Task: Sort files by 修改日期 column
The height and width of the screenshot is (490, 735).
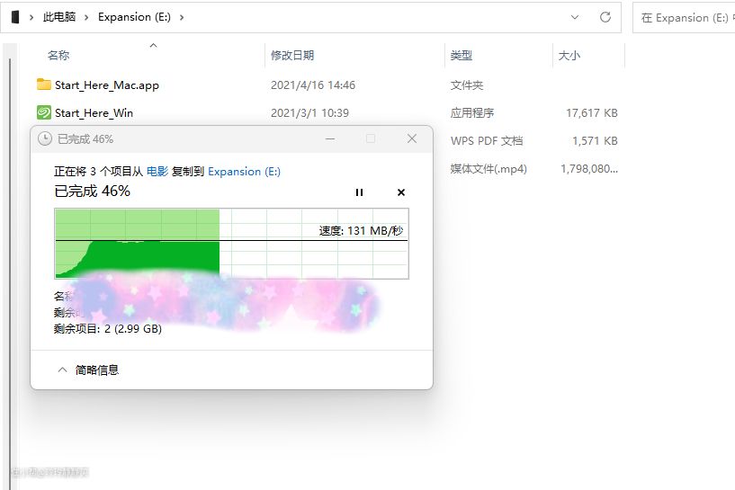Action: pos(292,56)
